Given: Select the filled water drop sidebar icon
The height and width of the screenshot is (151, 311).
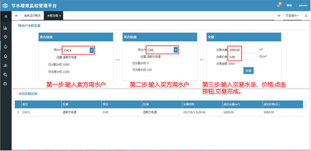Looking at the screenshot, I should 6,56.
